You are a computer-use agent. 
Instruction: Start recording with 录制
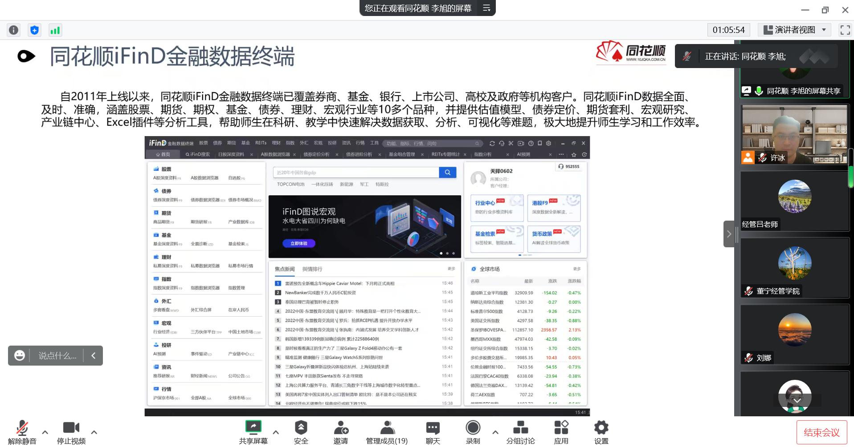(x=473, y=432)
